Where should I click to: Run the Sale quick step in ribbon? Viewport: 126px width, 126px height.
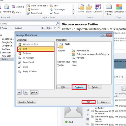point(54,6)
